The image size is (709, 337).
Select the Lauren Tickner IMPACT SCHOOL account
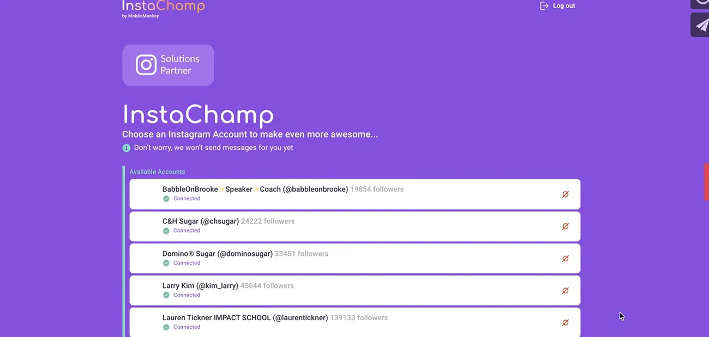click(x=354, y=322)
